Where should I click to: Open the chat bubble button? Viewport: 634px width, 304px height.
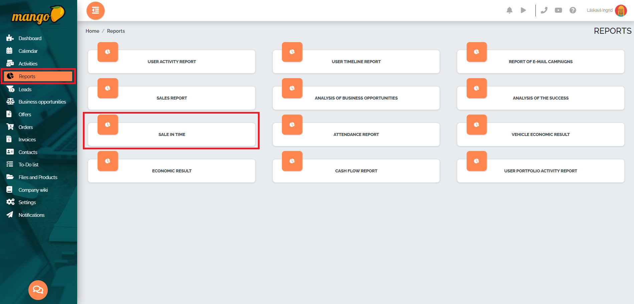(x=38, y=290)
